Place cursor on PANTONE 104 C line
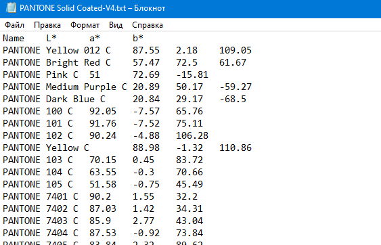 38,172
